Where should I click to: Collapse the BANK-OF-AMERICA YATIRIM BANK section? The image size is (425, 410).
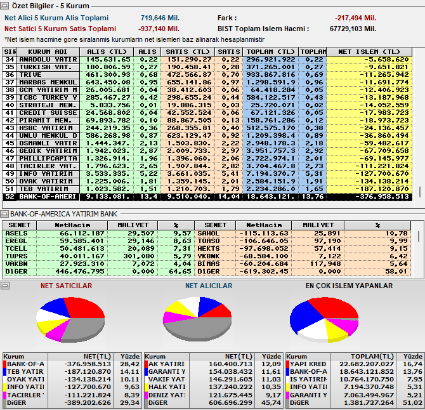[4, 215]
